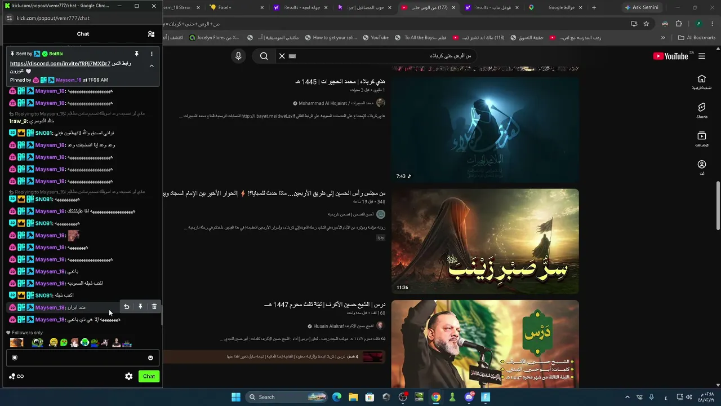The height and width of the screenshot is (406, 721).
Task: Unpin the pinned BotRix message
Action: 136,54
